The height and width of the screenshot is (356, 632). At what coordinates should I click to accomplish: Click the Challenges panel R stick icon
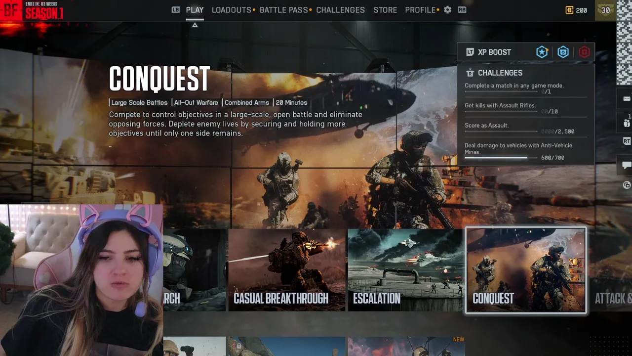470,73
